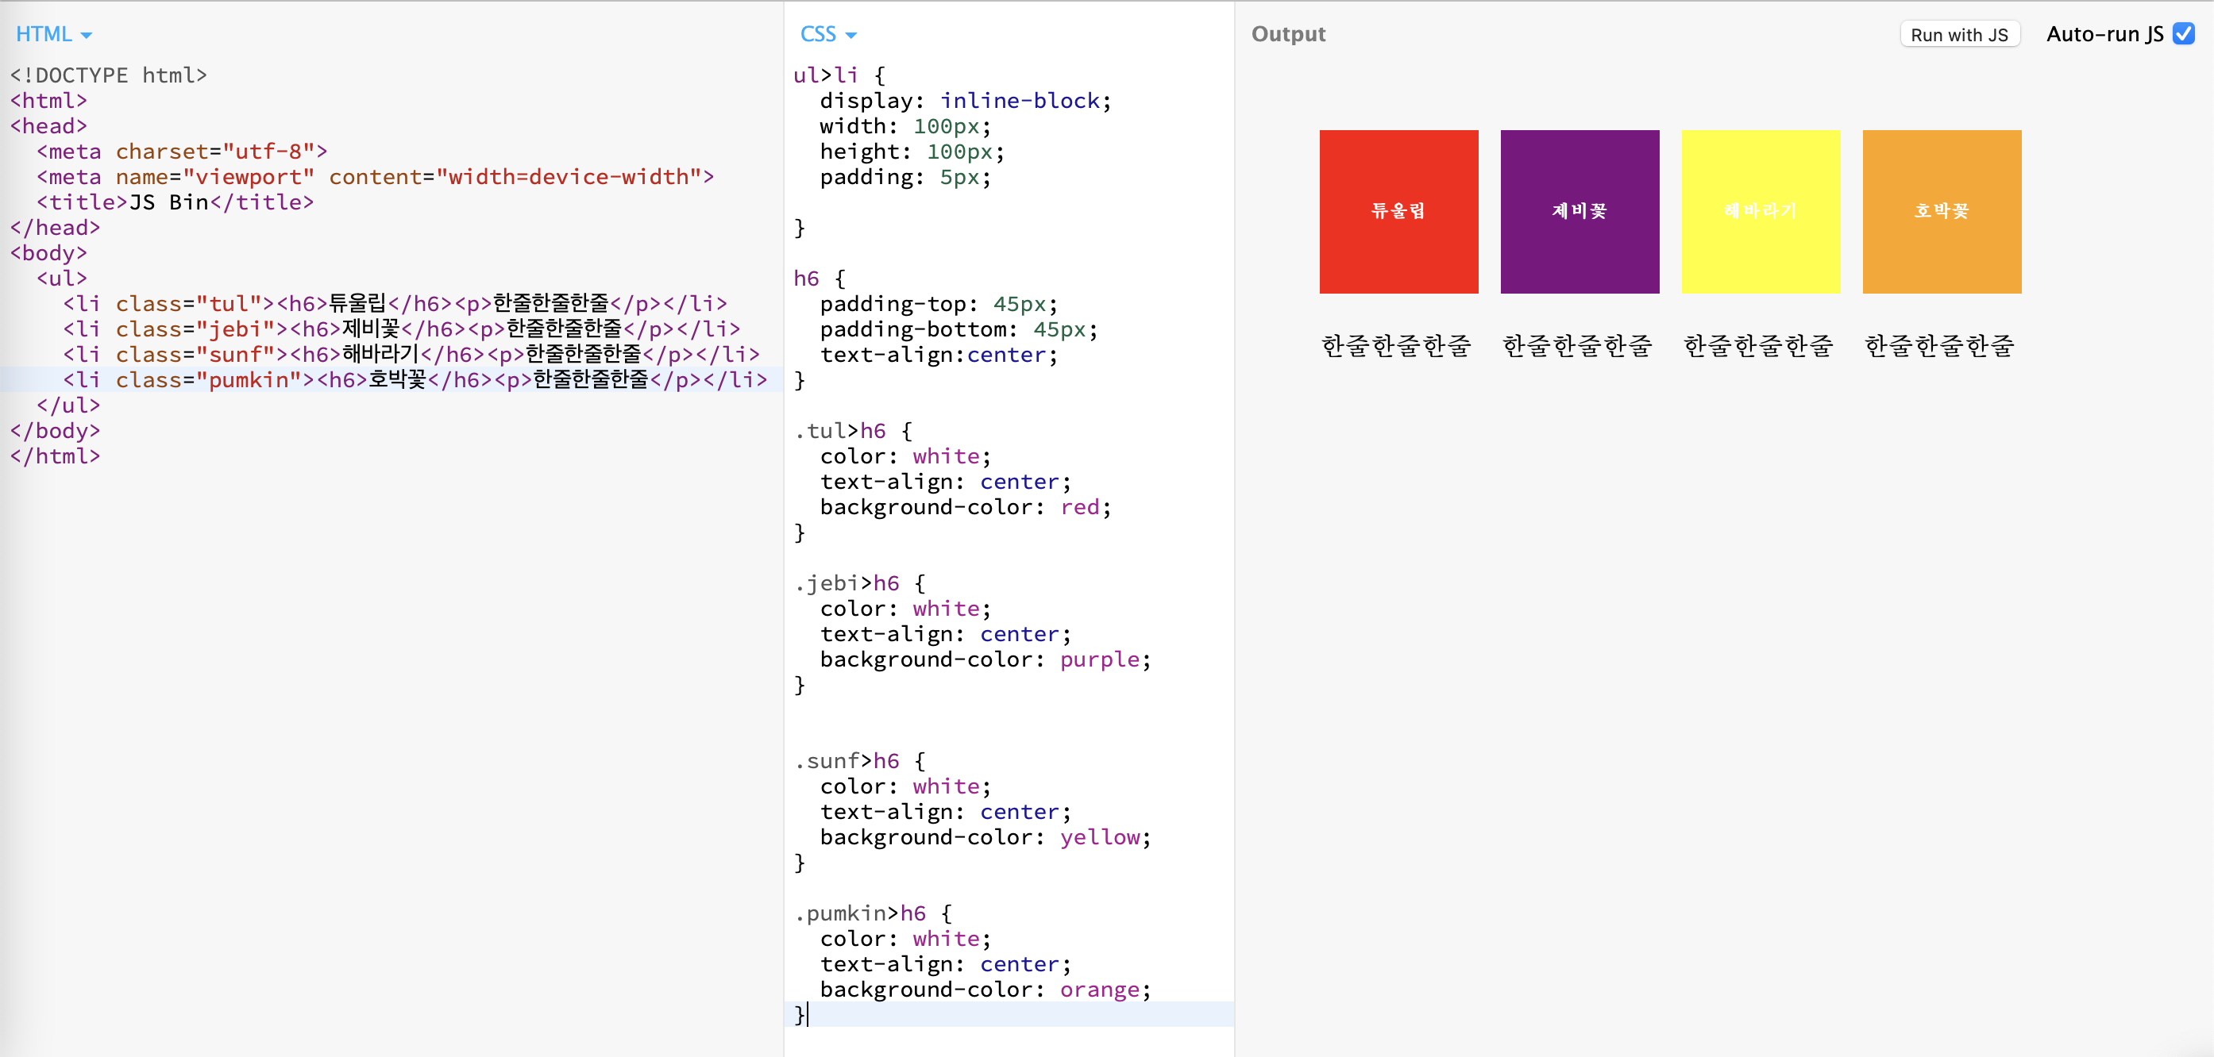Toggle the Auto-run JS checkbox
This screenshot has height=1057, width=2214.
tap(2182, 33)
